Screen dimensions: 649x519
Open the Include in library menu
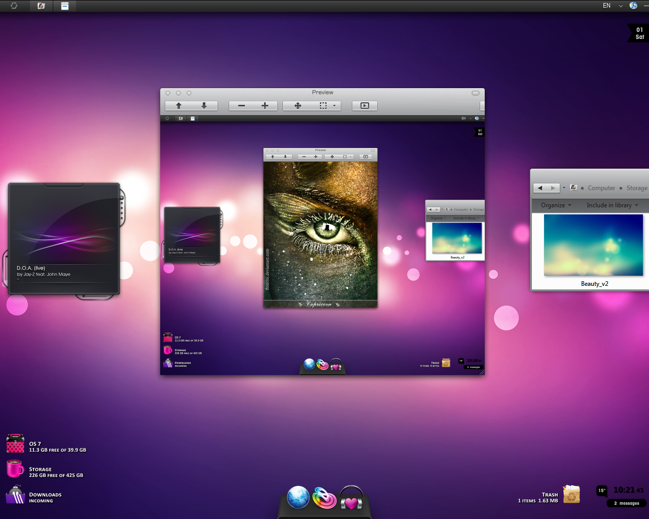click(612, 205)
